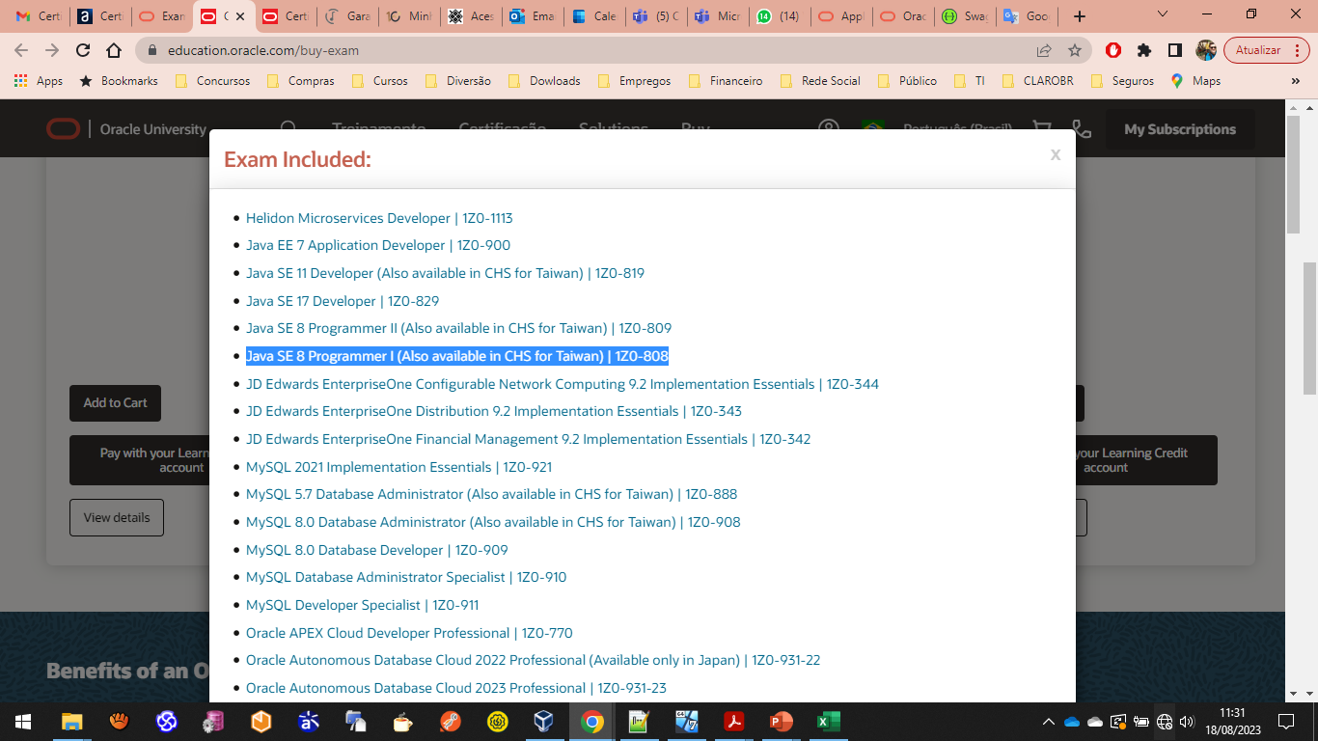Switch to the Google Translate tab
Screen dimensions: 1318x741
pos(1027,16)
